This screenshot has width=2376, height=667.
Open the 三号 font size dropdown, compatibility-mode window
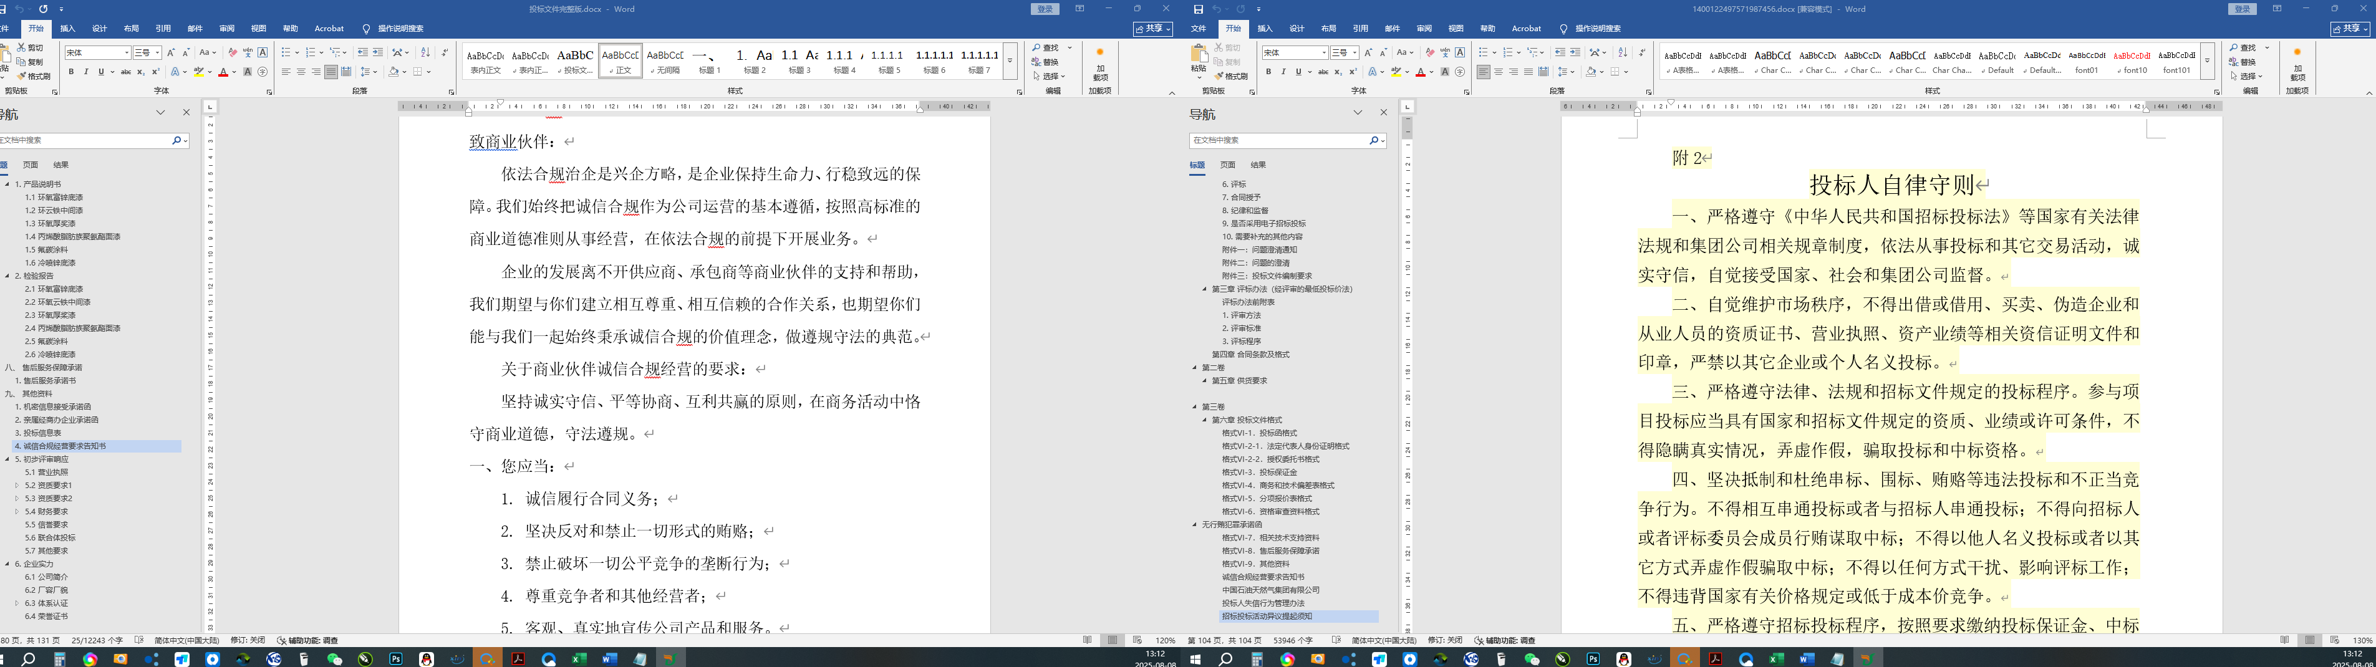[1355, 52]
